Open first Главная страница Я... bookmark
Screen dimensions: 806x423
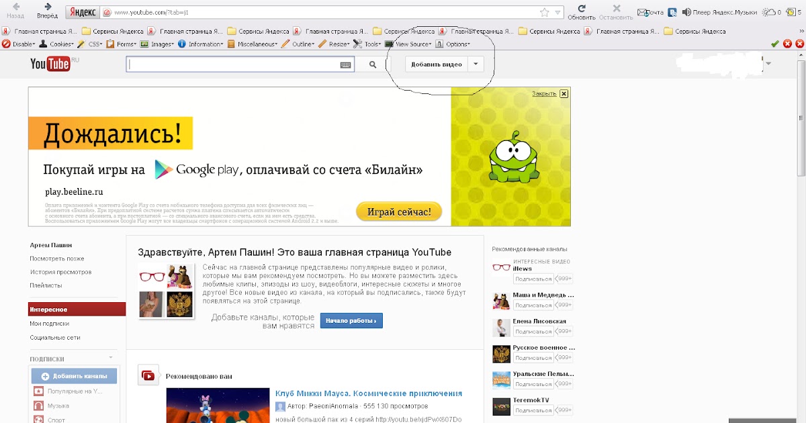41,31
